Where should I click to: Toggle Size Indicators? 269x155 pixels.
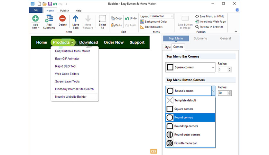(x=151, y=27)
